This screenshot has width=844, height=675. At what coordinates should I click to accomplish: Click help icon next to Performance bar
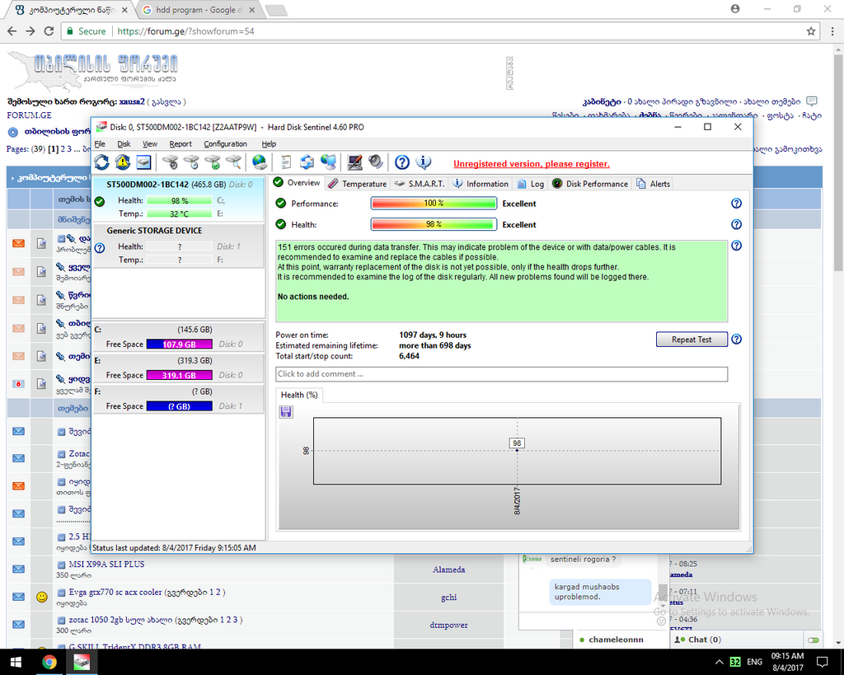[x=736, y=204]
